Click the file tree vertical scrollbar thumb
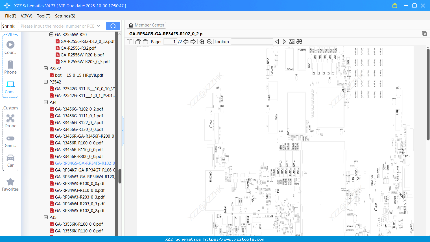 [120, 176]
